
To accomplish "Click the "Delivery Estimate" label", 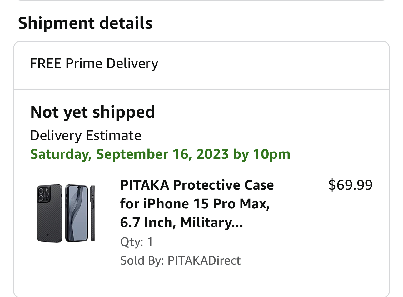I will [86, 136].
